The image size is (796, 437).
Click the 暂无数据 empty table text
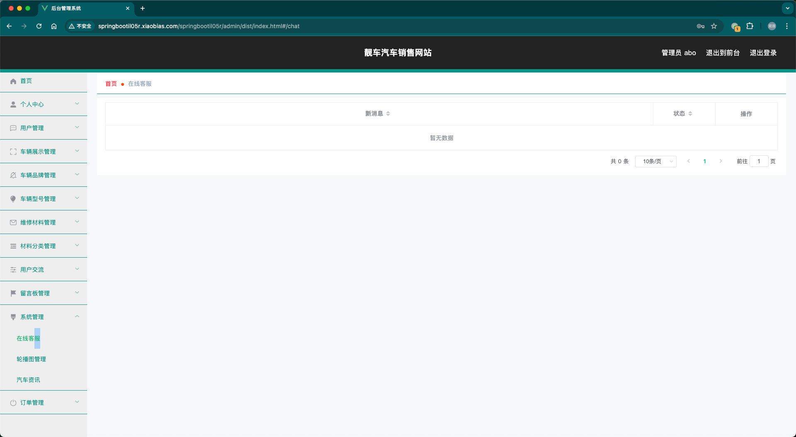[x=442, y=138]
